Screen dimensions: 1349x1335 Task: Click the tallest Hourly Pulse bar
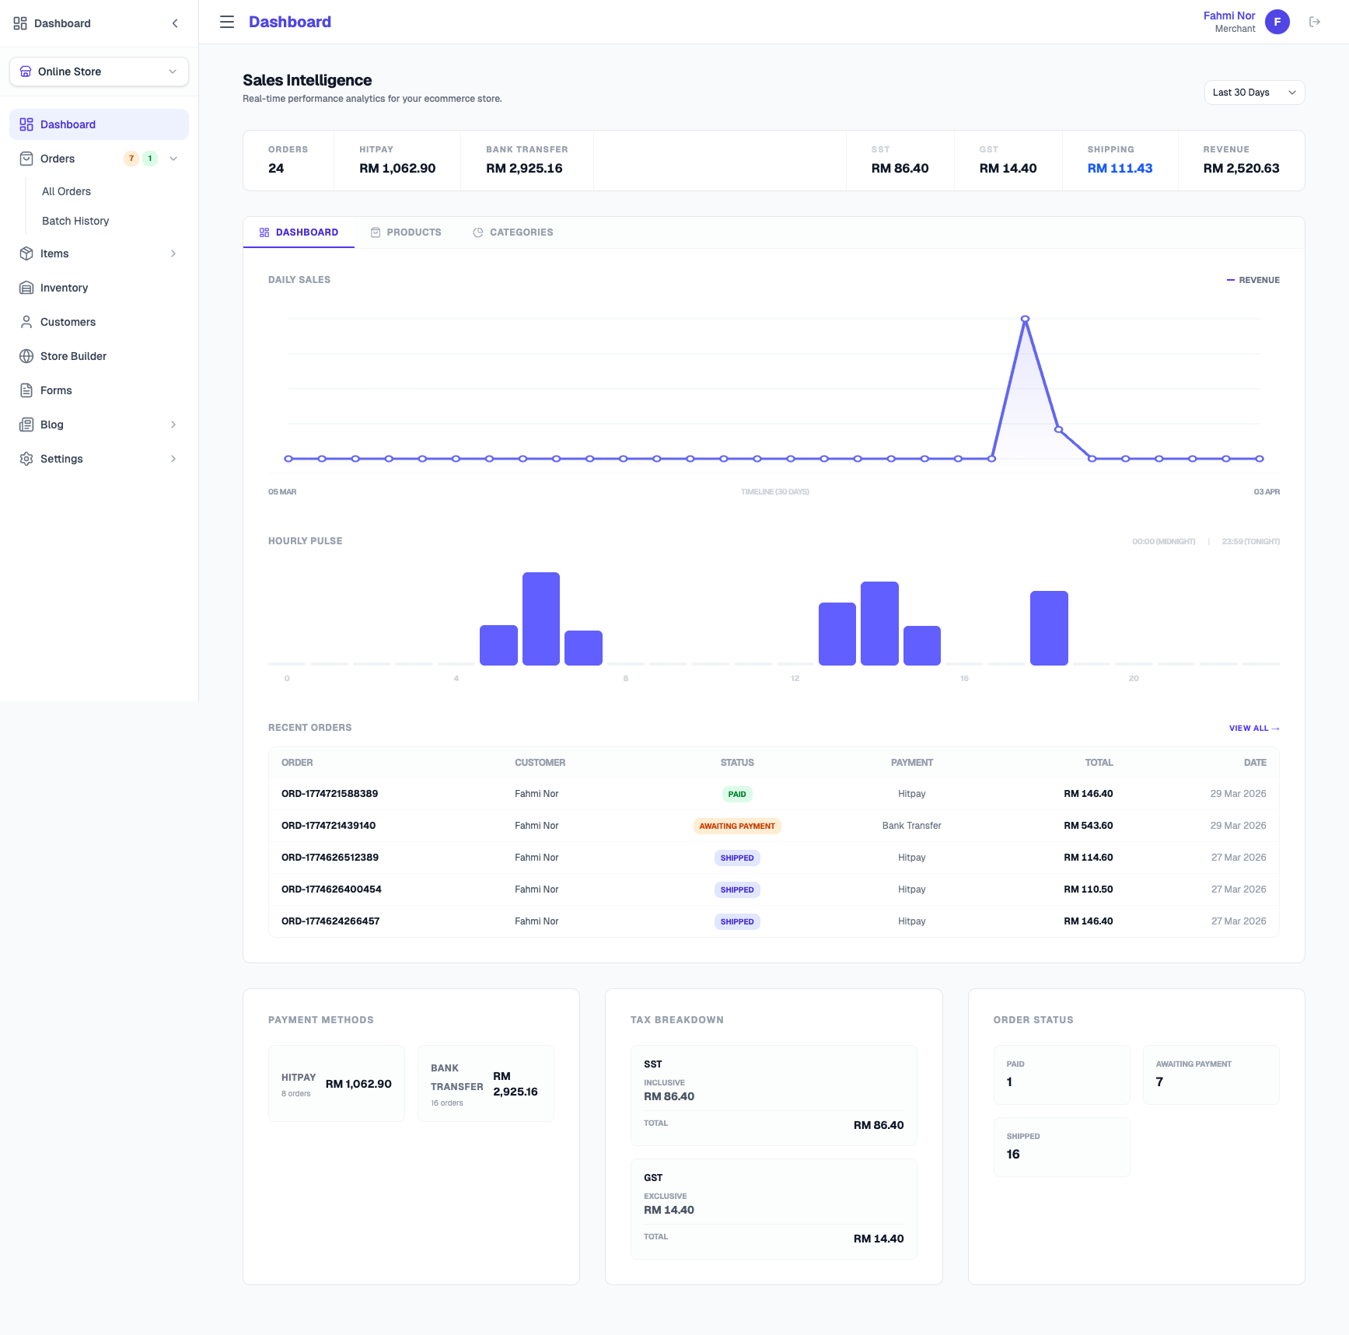(541, 618)
